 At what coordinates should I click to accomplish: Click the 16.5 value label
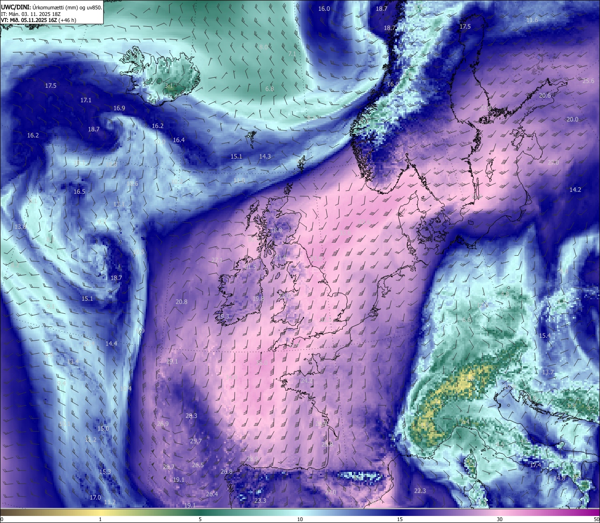pyautogui.click(x=79, y=191)
